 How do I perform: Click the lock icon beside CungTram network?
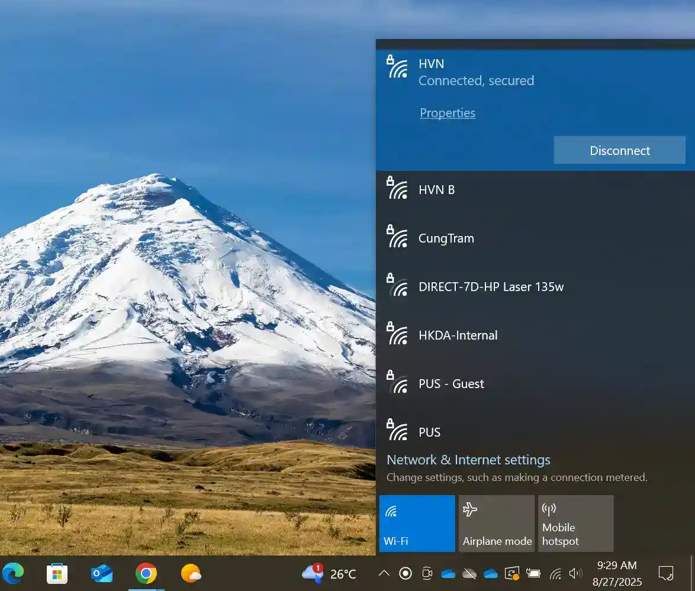[x=390, y=228]
